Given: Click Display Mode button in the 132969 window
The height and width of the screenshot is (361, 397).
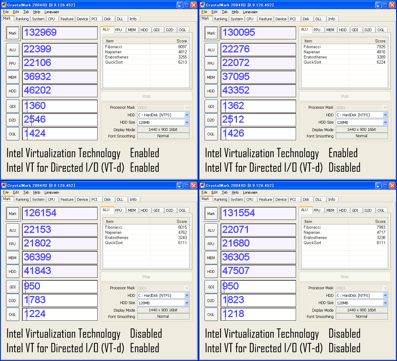Looking at the screenshot, I should click(163, 130).
